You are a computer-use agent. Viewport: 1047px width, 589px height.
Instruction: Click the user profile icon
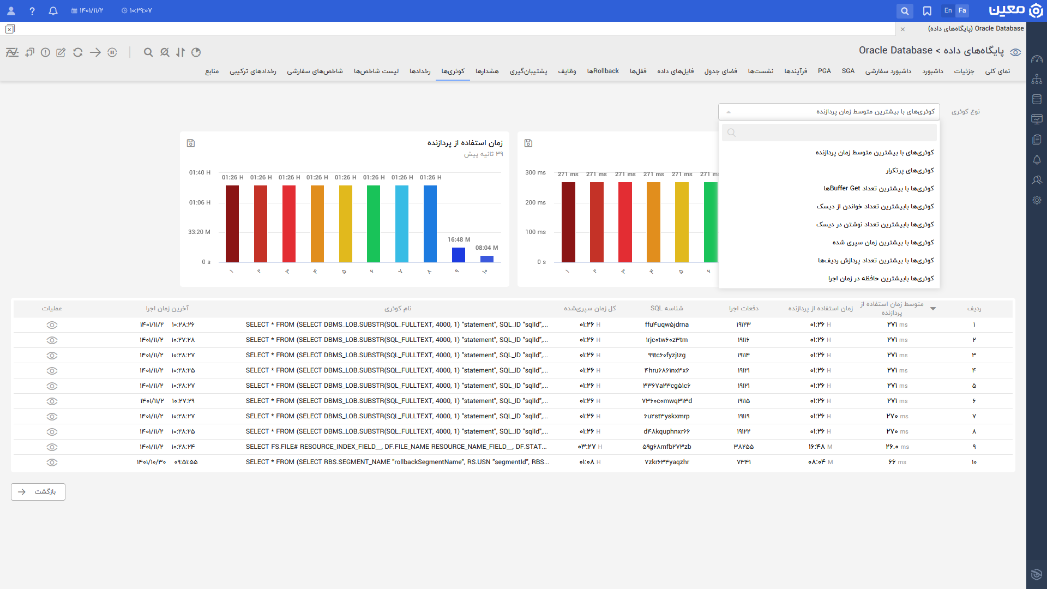(x=11, y=11)
